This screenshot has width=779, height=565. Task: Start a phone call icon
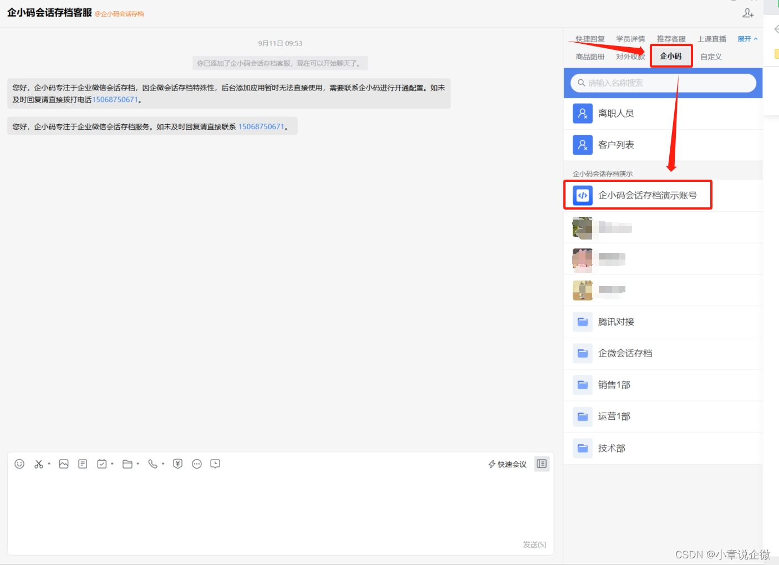click(153, 464)
